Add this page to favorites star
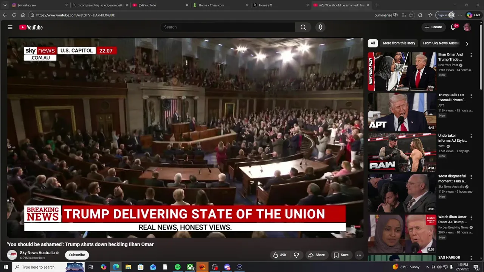 coord(411,15)
